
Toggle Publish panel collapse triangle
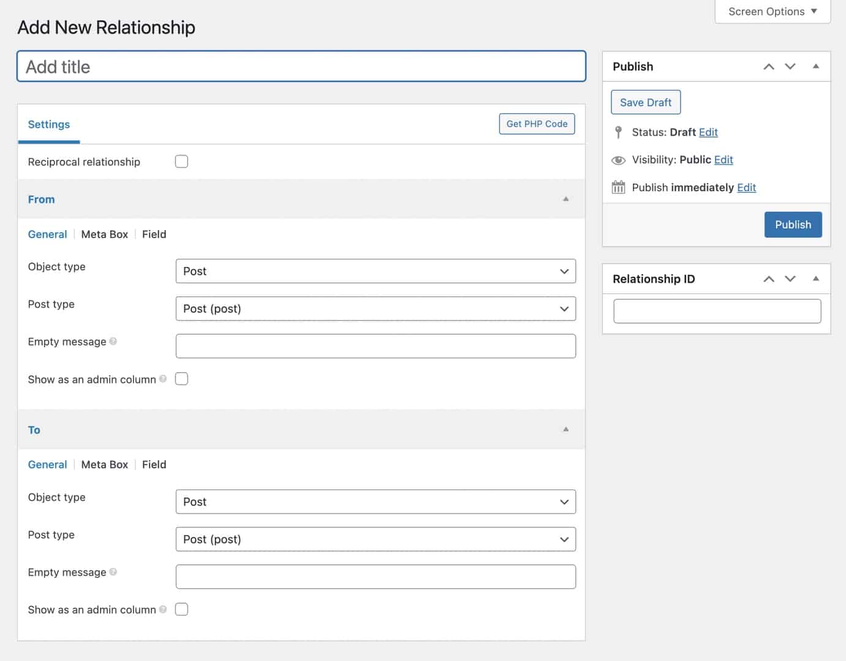tap(816, 66)
